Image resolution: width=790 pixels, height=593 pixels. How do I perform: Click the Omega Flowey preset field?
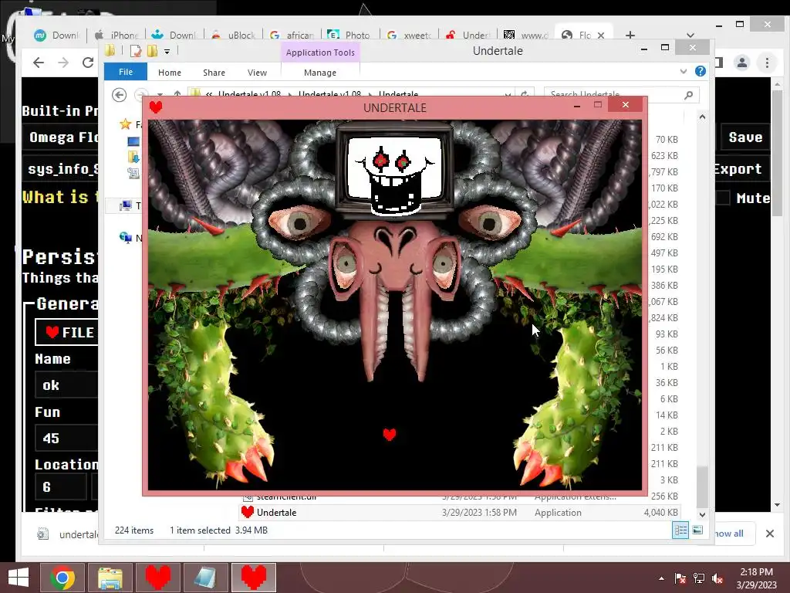click(60, 137)
